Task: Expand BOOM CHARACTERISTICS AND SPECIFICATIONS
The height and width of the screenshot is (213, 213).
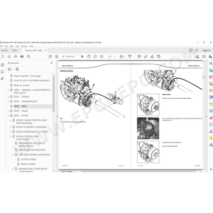Action: 11,120
